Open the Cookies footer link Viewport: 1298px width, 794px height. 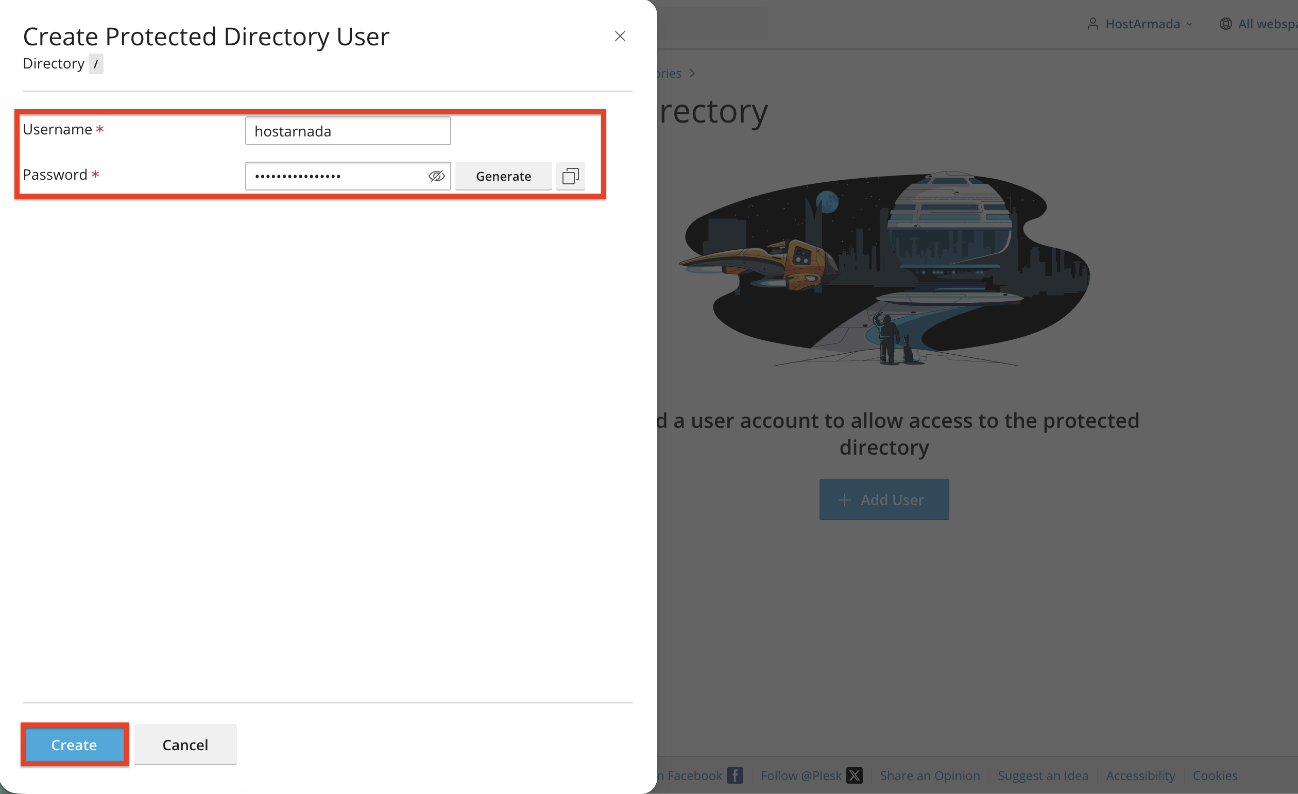pos(1215,775)
